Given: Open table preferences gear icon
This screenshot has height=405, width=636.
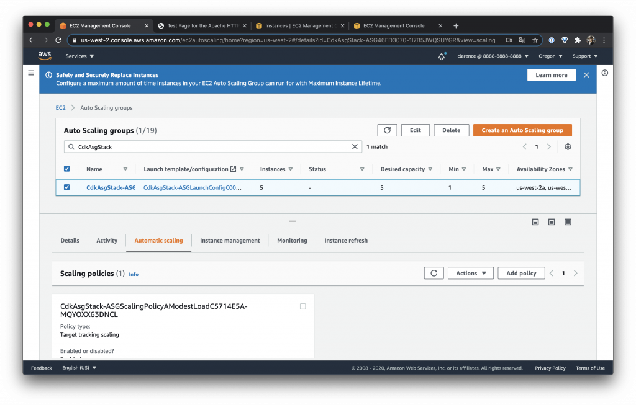Looking at the screenshot, I should tap(568, 146).
